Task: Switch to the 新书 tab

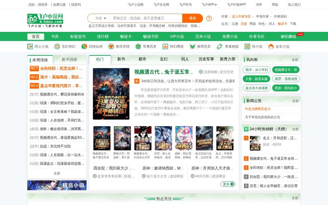Action: pos(121,59)
